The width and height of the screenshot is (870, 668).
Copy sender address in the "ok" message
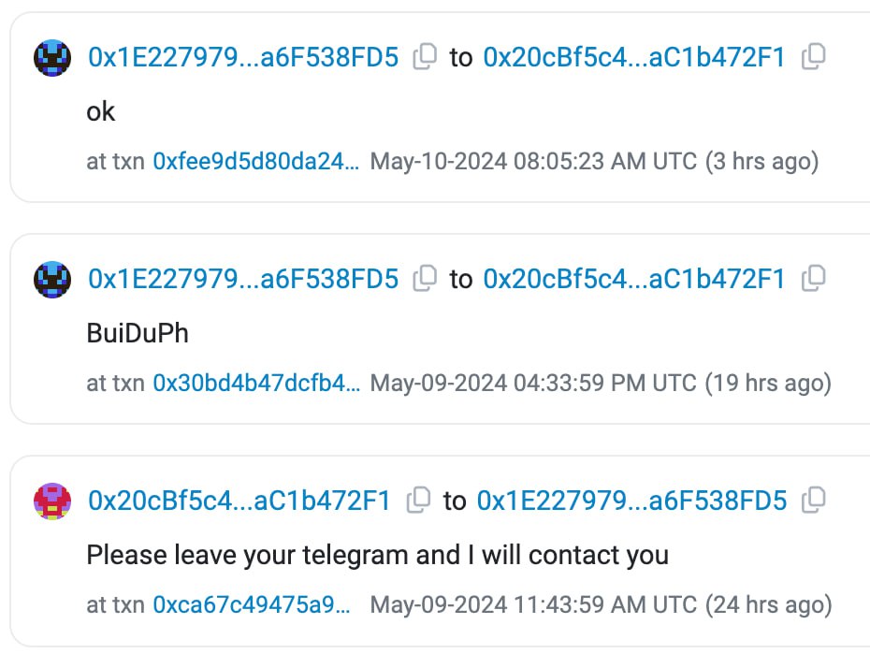[x=425, y=57]
